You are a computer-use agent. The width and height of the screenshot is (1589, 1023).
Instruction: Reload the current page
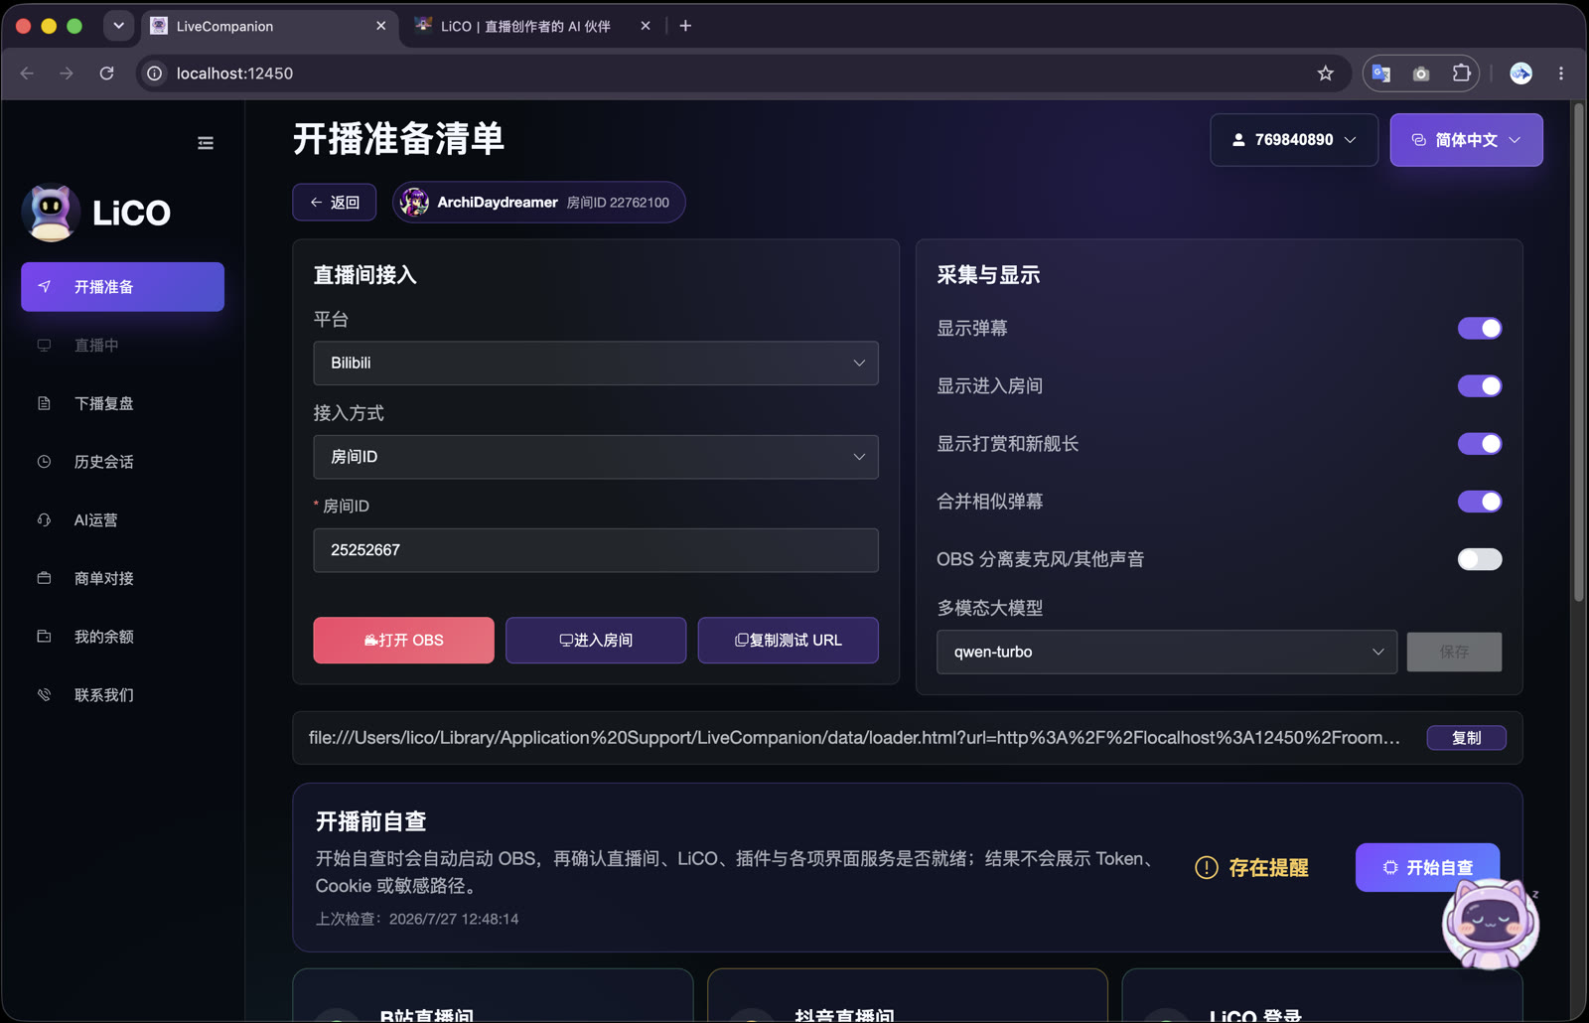(x=107, y=73)
